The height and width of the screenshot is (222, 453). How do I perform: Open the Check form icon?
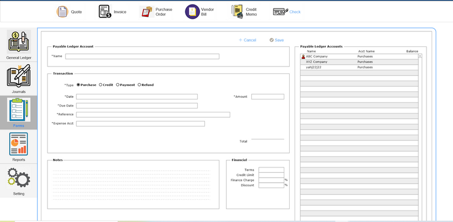[x=281, y=12]
